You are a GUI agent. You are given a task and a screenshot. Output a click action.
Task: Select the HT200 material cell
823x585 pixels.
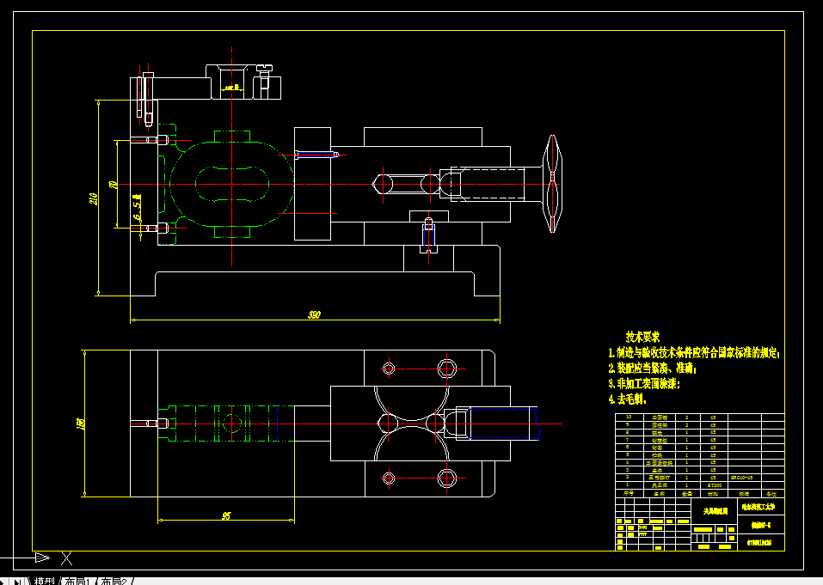click(715, 485)
